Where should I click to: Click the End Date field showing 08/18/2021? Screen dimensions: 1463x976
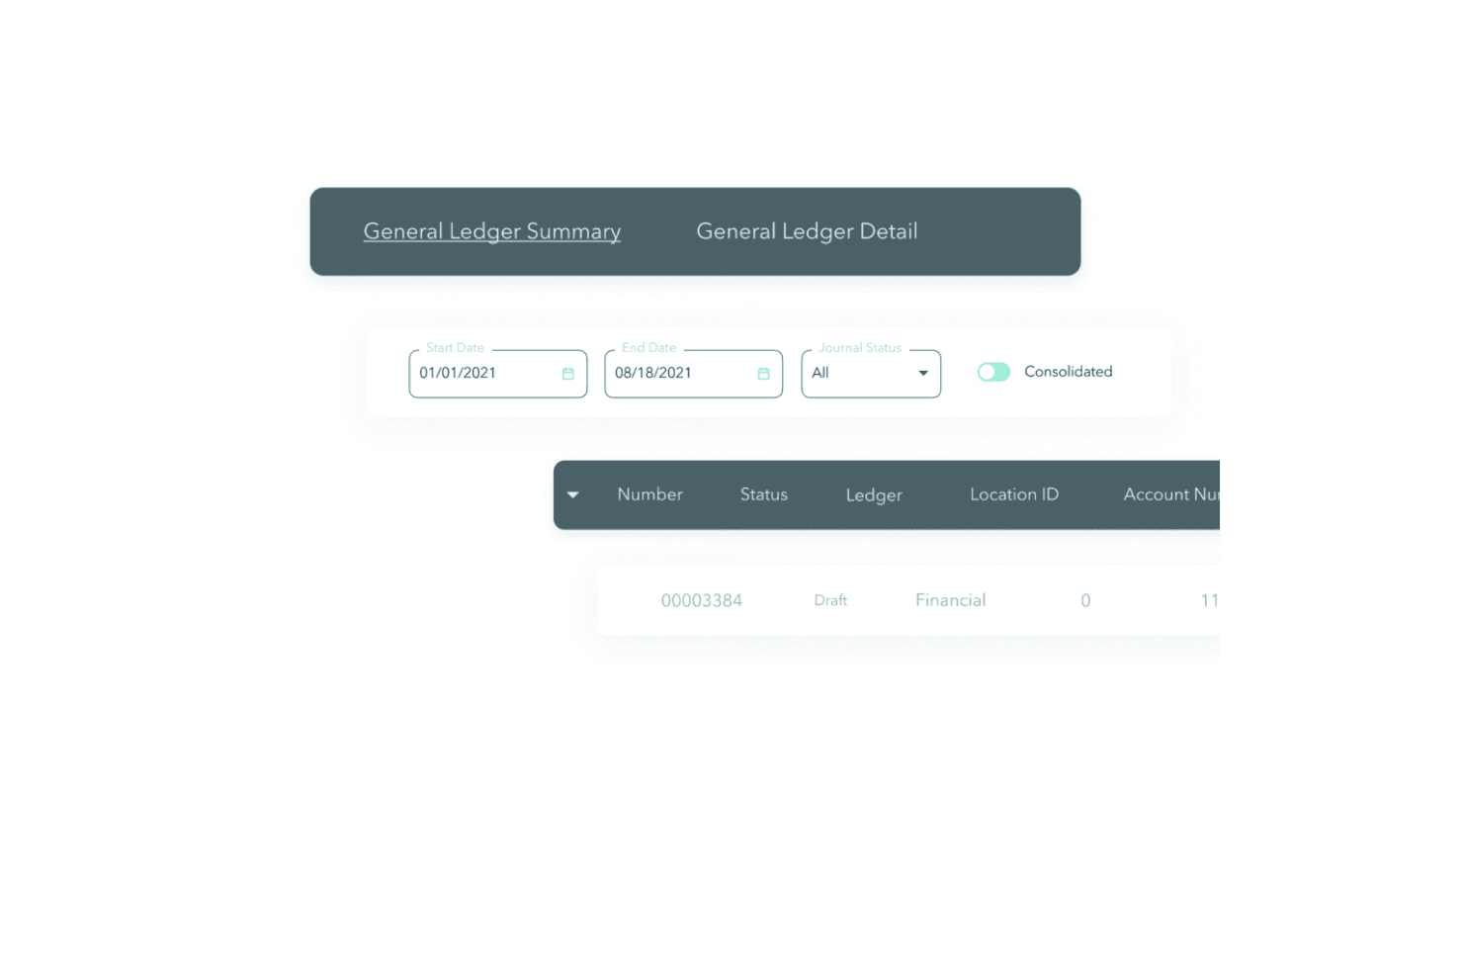[694, 374]
